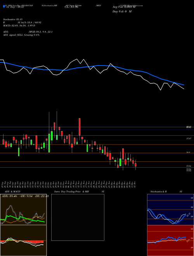
Task: Click the 31.64 price level label
Action: pyautogui.click(x=189, y=166)
